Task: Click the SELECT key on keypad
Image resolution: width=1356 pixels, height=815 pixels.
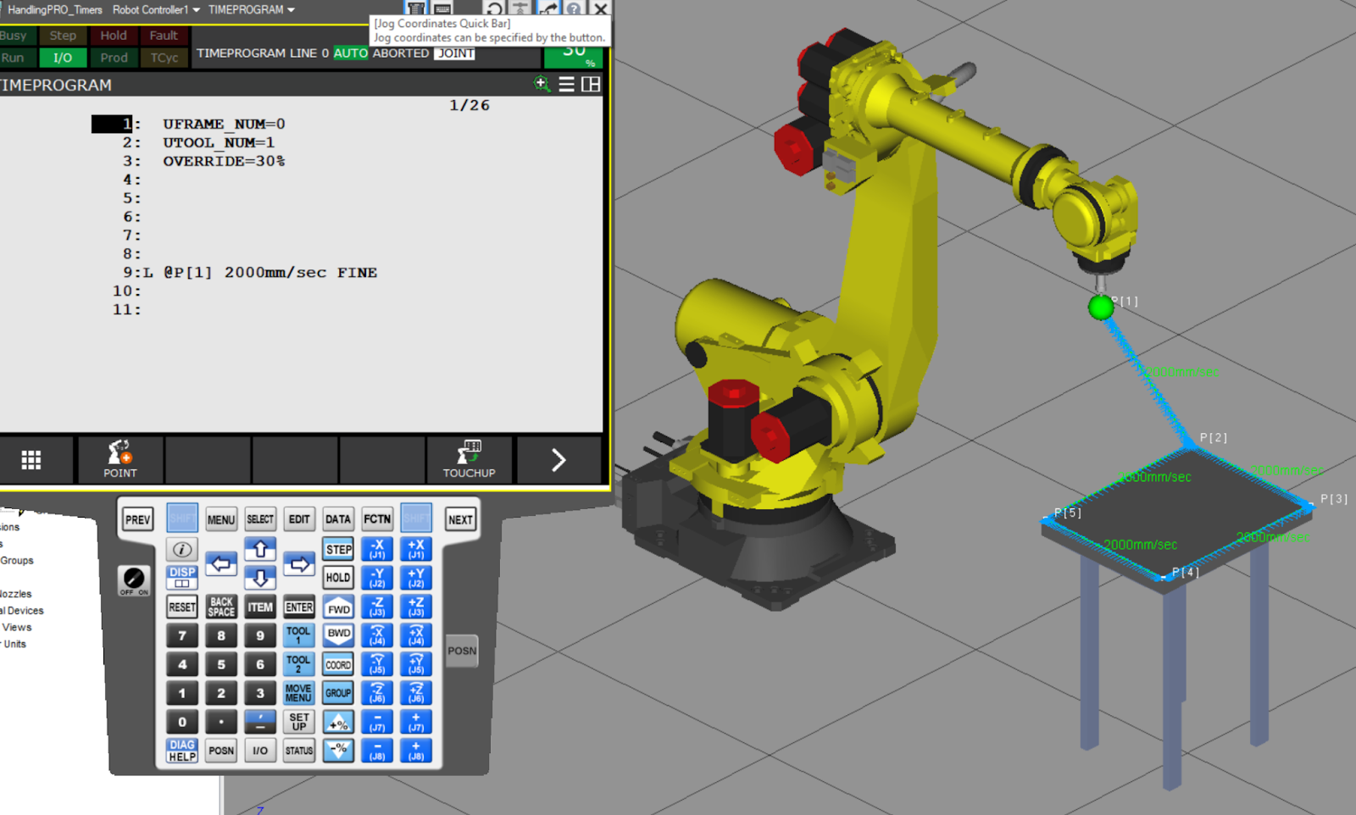Action: tap(260, 519)
